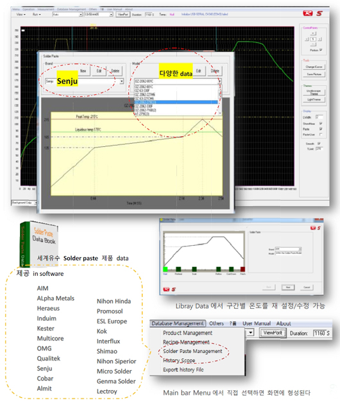Screen dimensions: 340x403
Task: Toggle the PasteUse checkbox
Action: (321, 134)
